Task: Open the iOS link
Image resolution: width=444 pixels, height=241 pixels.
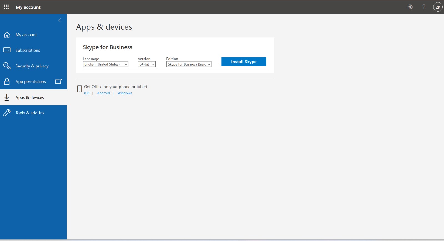Action: (87, 93)
